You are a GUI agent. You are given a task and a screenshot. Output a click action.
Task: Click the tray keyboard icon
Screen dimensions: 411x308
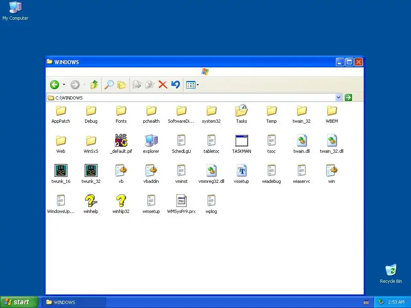366,302
